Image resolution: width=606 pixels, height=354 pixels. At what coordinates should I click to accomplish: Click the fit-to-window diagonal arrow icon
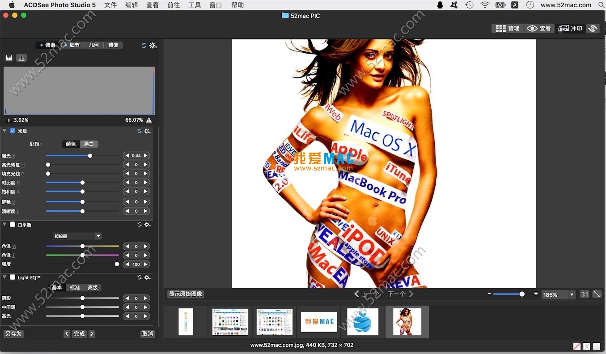pos(597,294)
